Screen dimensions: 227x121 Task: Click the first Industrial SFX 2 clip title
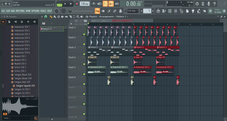[x=97, y=67]
